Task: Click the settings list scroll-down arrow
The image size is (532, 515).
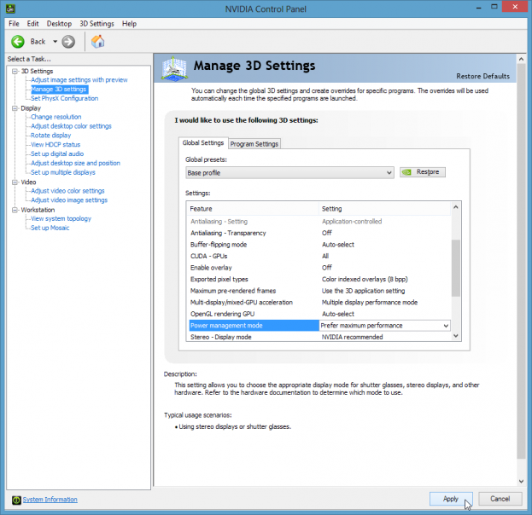Action: tap(456, 336)
